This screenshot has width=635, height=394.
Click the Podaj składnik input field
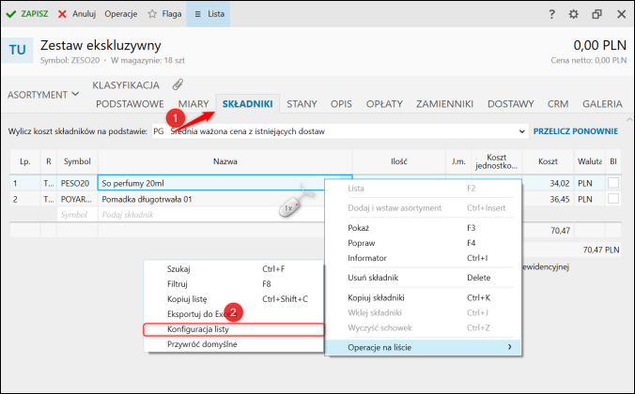point(211,215)
